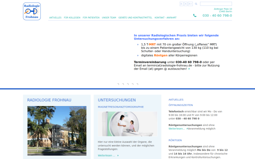Screen dimensions: 255x159
Task: Reset font size with A button
Action: pyautogui.click(x=186, y=4)
